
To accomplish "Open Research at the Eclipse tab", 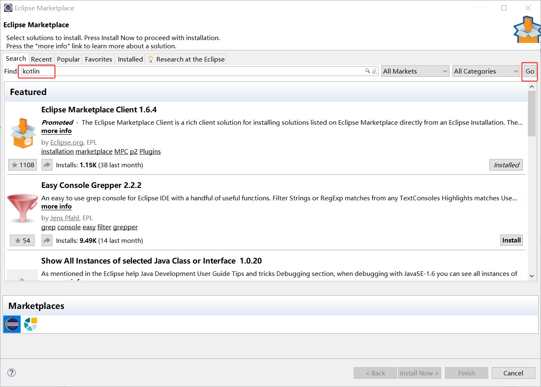I will pyautogui.click(x=186, y=59).
